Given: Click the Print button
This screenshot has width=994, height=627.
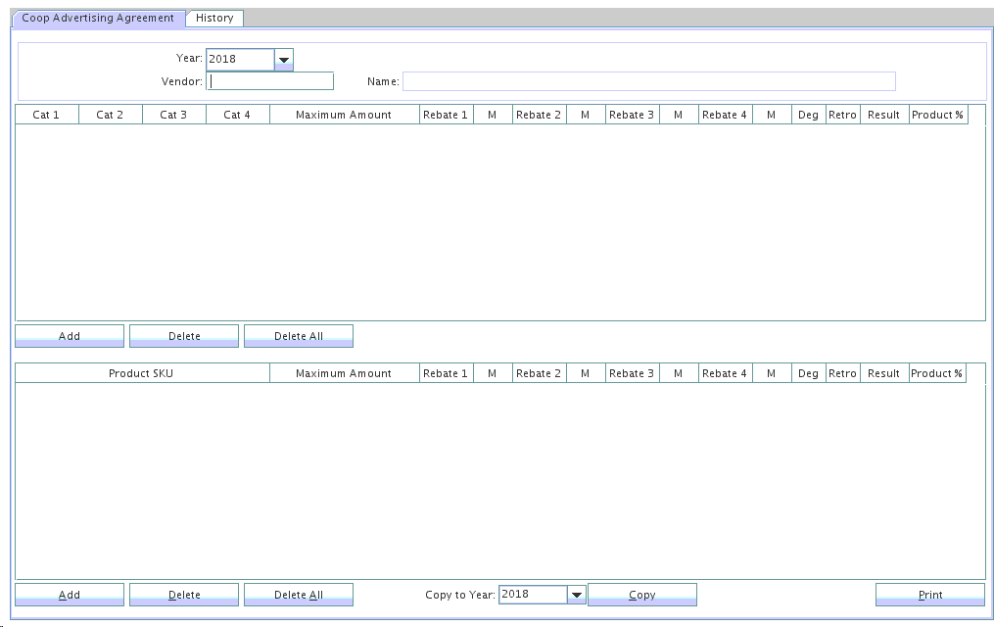Looking at the screenshot, I should (x=929, y=595).
